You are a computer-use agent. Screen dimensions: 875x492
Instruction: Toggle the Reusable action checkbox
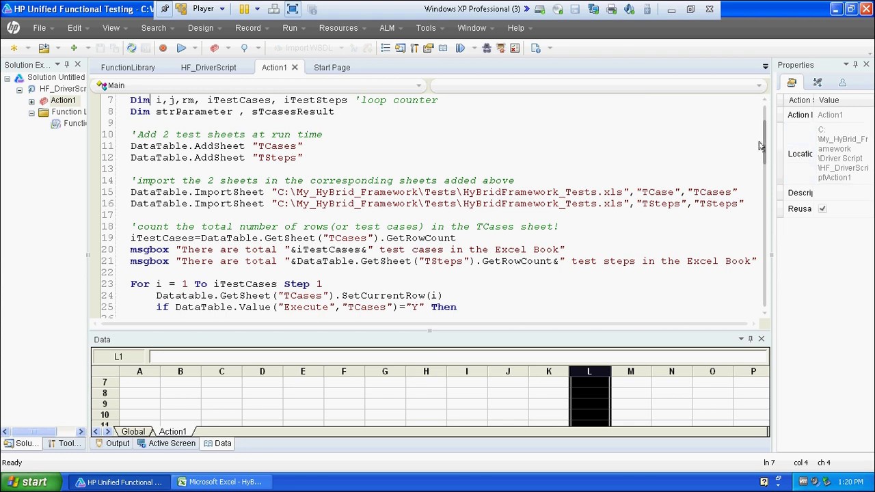[x=822, y=209]
